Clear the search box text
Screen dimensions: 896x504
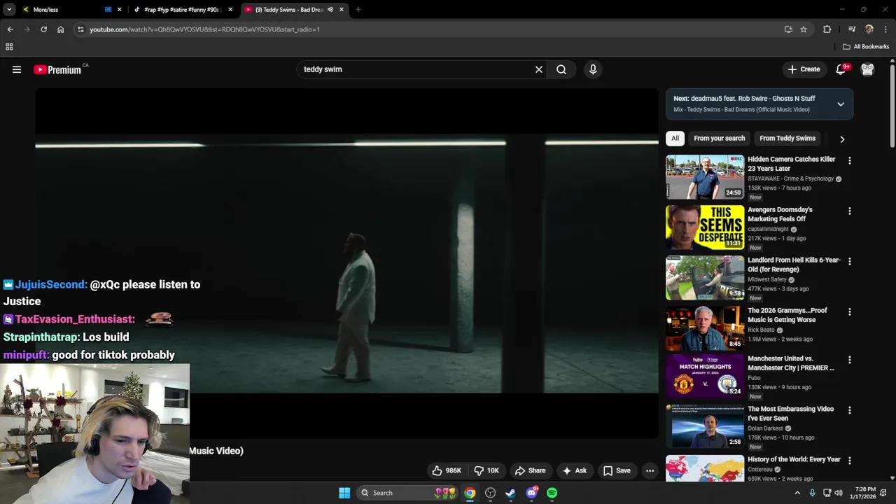[x=539, y=69]
